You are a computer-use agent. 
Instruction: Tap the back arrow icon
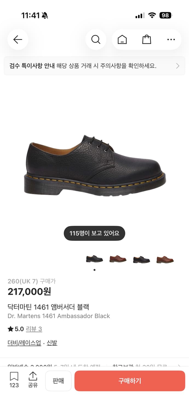click(18, 40)
